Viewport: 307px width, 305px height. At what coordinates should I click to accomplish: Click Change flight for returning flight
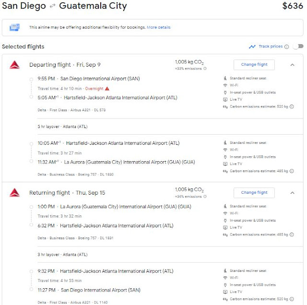pyautogui.click(x=254, y=192)
